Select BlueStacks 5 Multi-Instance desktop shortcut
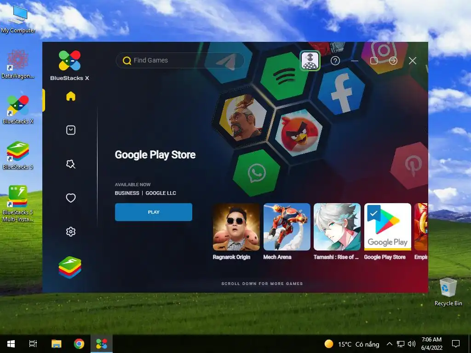471x353 pixels. pos(18,204)
